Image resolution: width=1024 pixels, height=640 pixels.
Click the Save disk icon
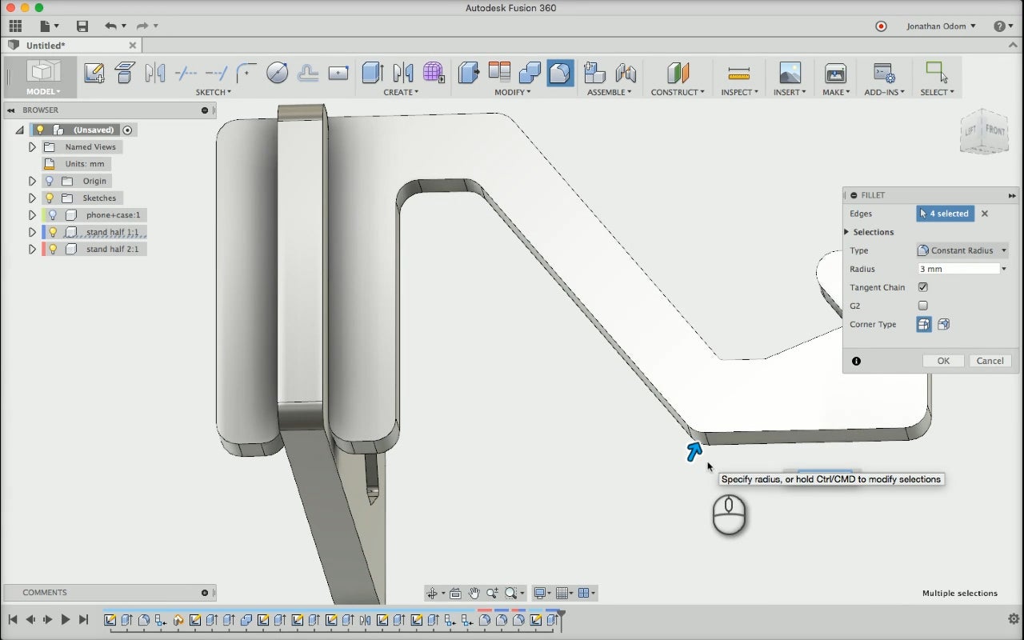[82, 26]
